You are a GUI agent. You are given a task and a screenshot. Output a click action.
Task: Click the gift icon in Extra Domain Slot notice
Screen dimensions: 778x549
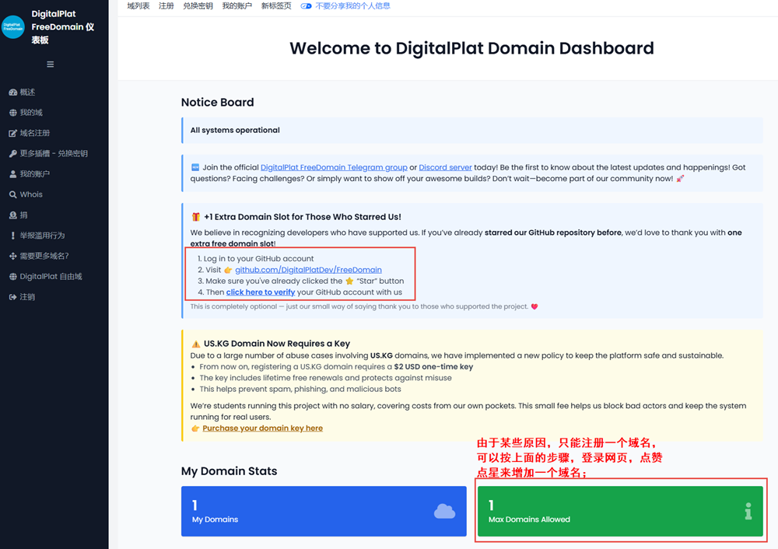(195, 217)
